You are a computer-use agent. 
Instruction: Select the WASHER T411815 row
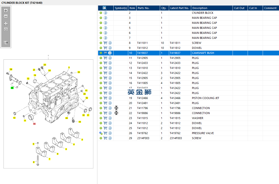point(197,118)
